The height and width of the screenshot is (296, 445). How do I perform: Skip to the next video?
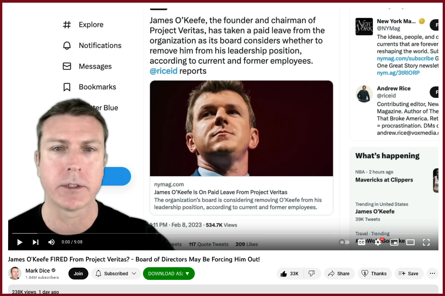35,242
